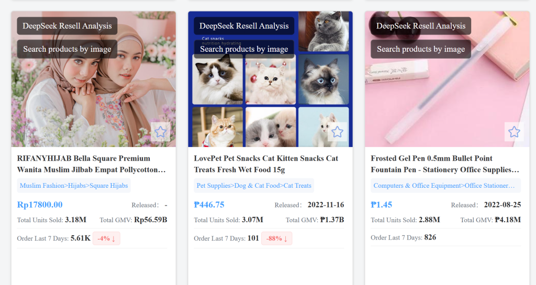Search products by image for gel pen
The width and height of the screenshot is (536, 285).
tap(421, 49)
